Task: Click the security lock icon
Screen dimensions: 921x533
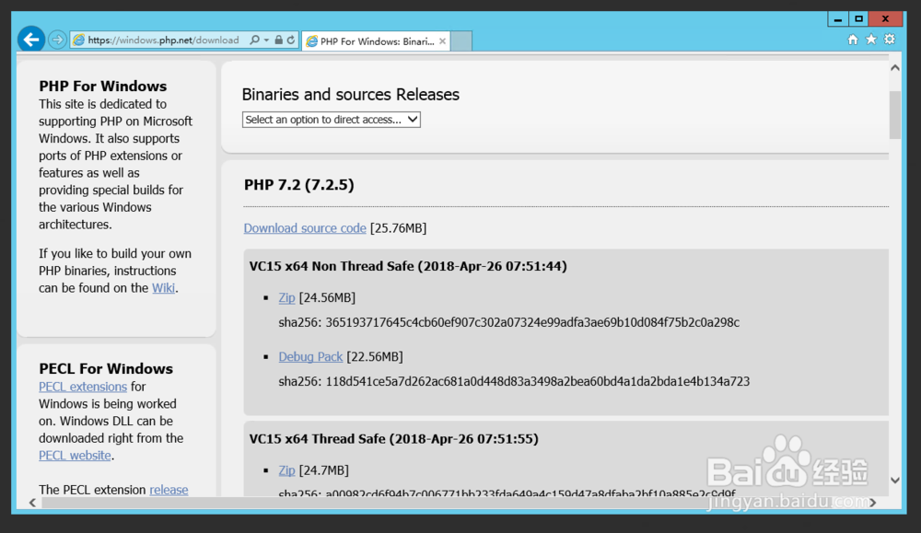Action: 278,40
